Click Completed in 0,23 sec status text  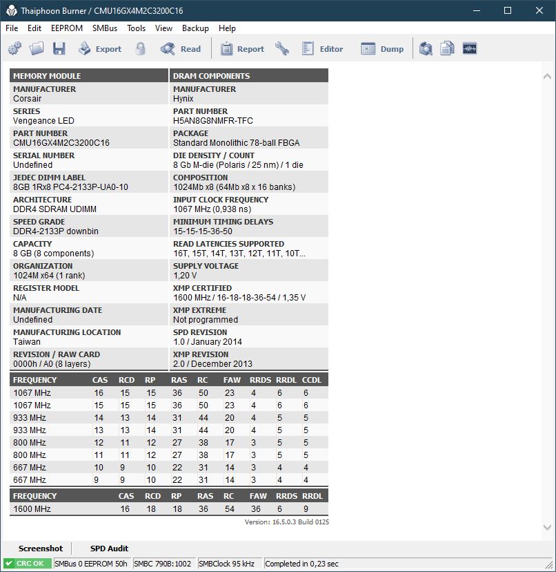(x=301, y=564)
